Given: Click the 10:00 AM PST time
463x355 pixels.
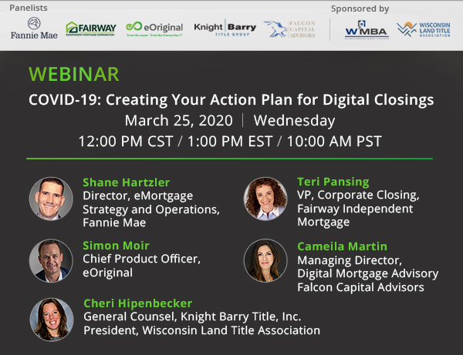Looking at the screenshot, I should [x=334, y=142].
